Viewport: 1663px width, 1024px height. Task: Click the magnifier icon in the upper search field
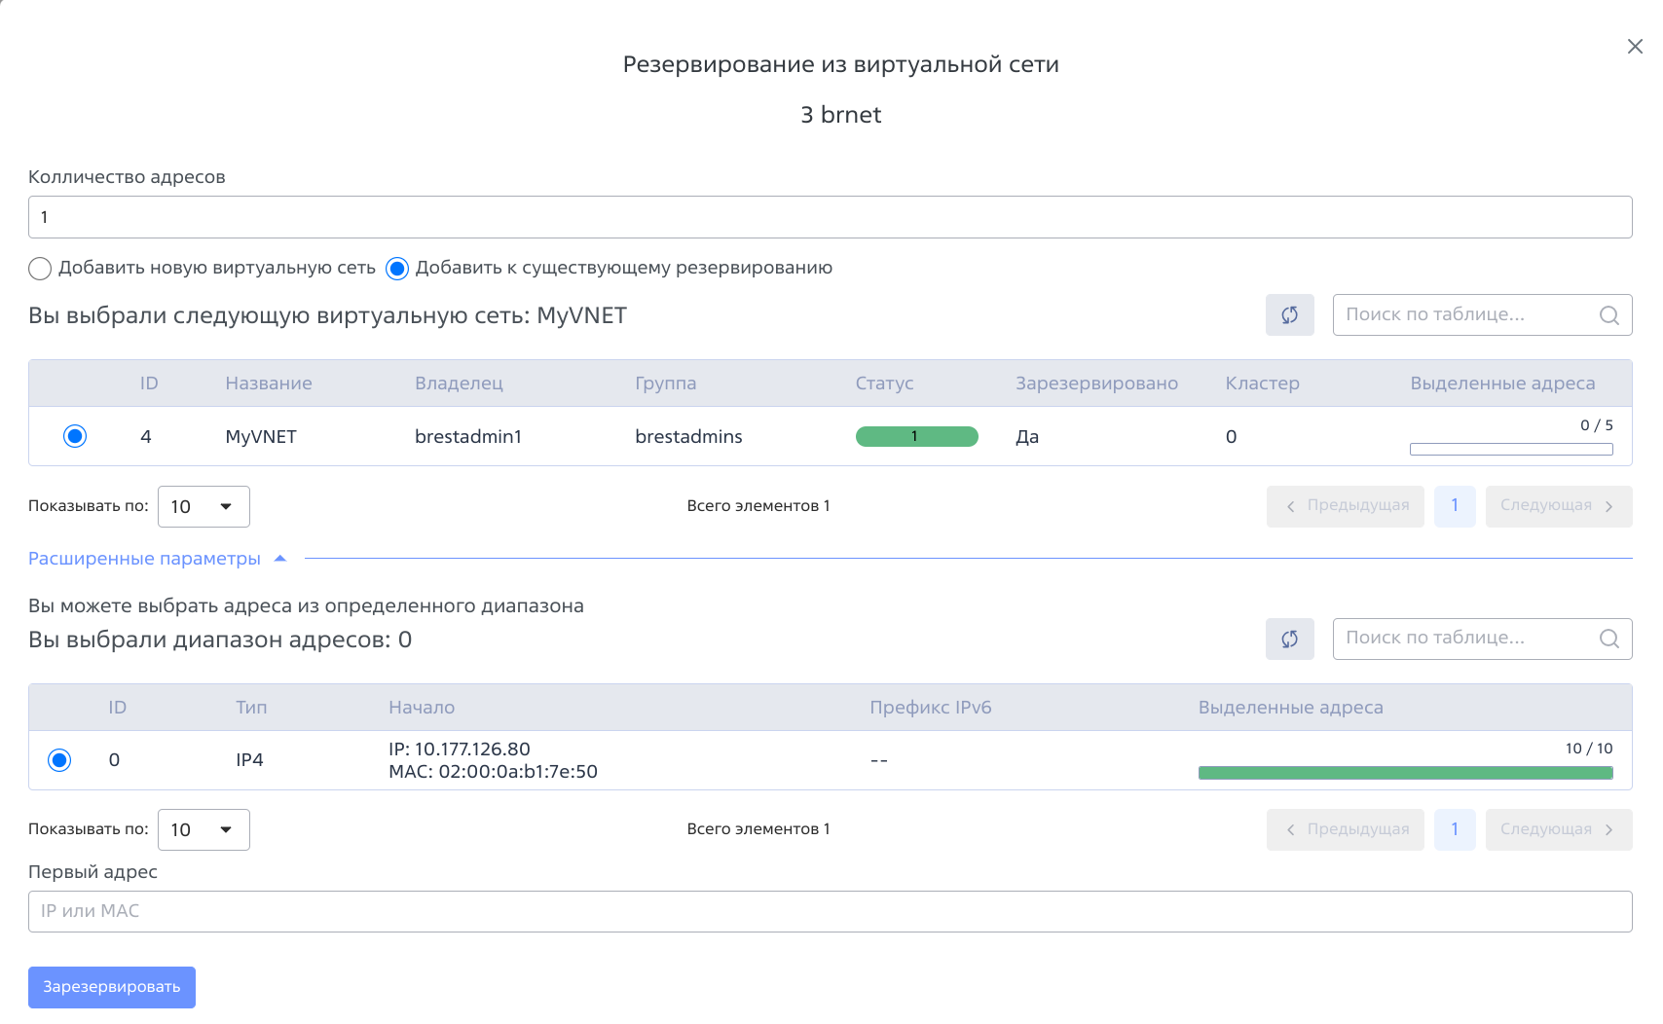point(1608,314)
